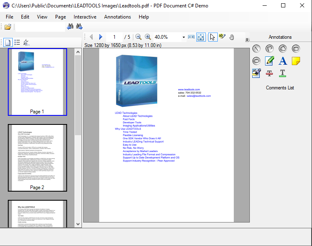
Task: Click the page number input field
Action: [x=114, y=37]
